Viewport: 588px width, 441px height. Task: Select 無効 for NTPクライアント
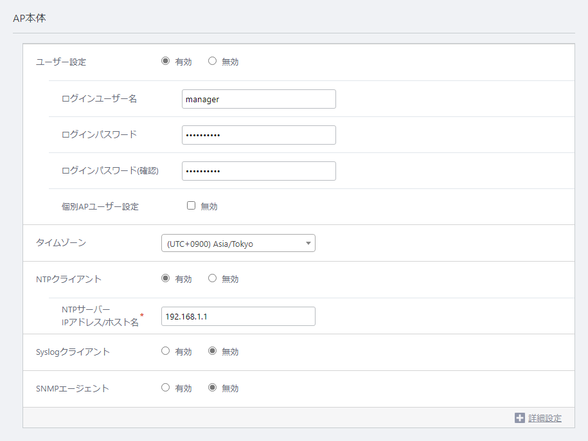(x=212, y=278)
